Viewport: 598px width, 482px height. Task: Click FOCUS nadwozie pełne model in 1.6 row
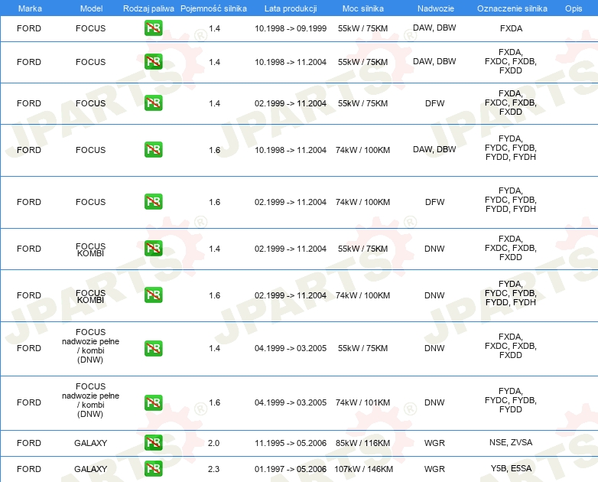(91, 400)
